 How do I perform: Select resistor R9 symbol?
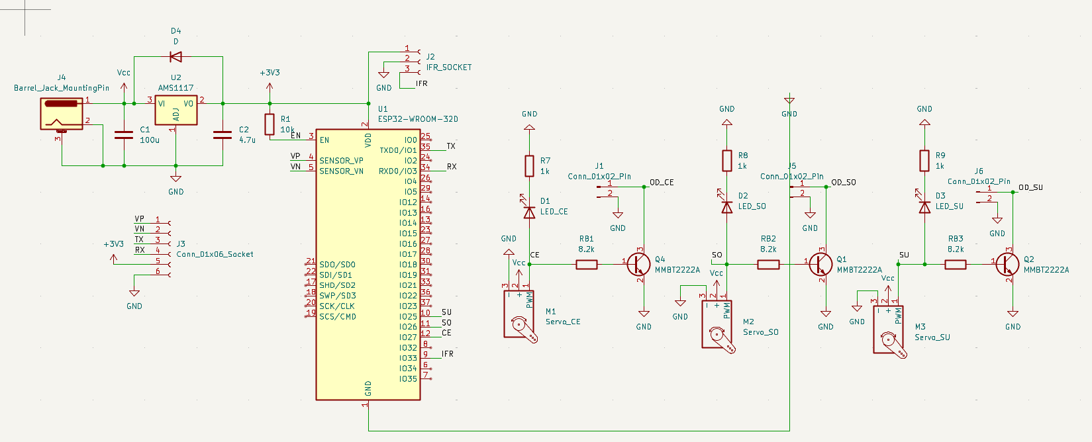[924, 161]
